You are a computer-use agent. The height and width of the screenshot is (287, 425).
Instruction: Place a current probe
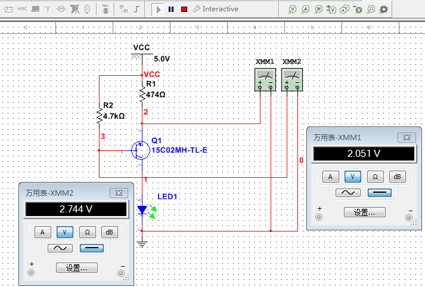[x=305, y=9]
